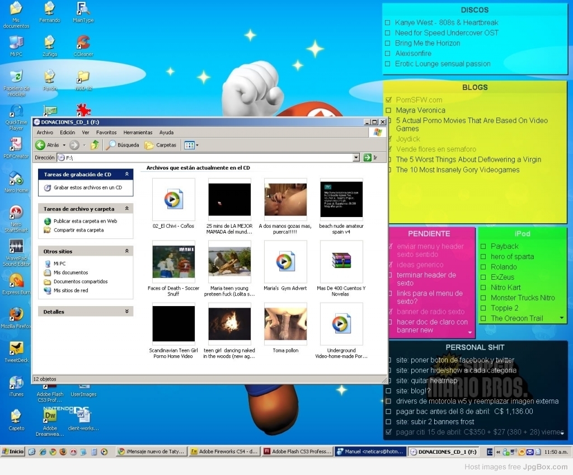Viewport: 573px width, 475px height.
Task: Open Nero StartSmart desktop icon
Action: tap(16, 219)
